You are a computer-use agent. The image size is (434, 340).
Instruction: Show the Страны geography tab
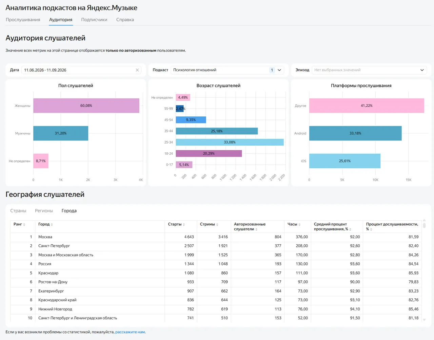[x=18, y=211]
